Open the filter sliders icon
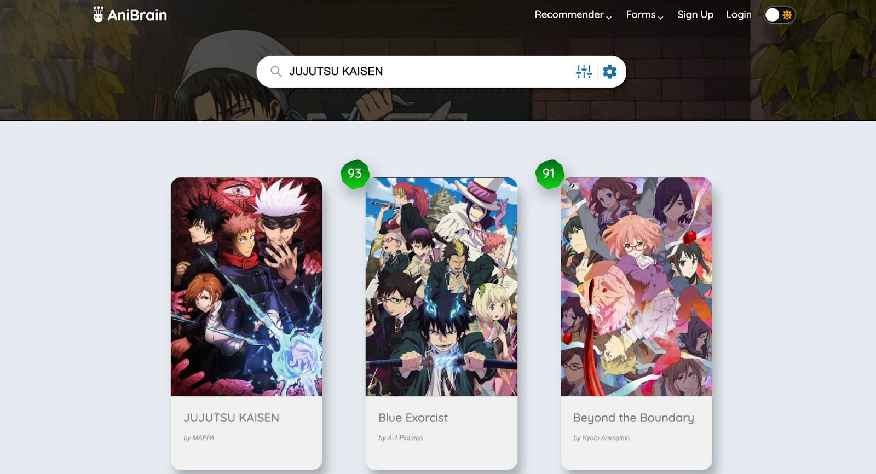Image resolution: width=876 pixels, height=474 pixels. pyautogui.click(x=584, y=72)
